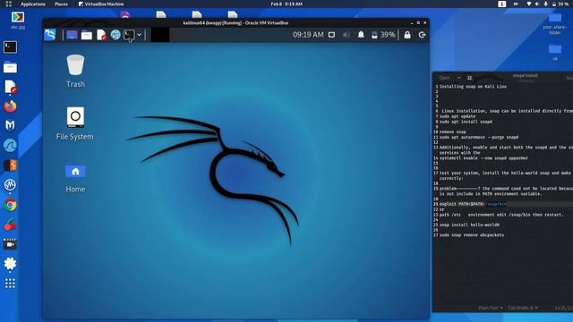
Task: Select abc.jpg file on host desktop
Action: tap(18, 21)
